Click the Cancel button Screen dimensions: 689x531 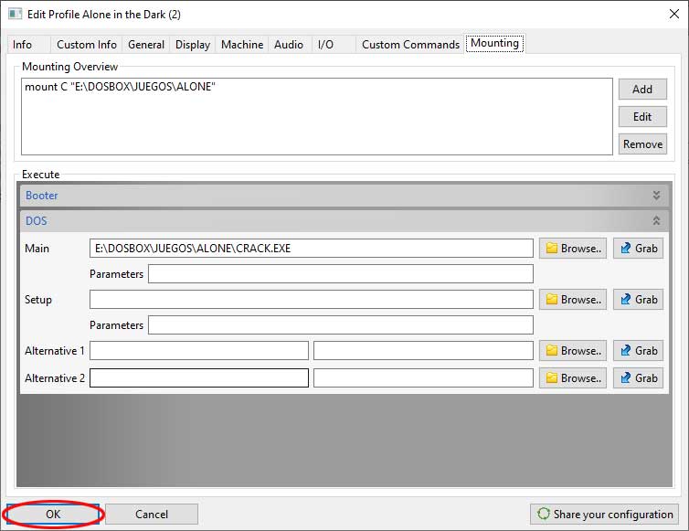152,514
